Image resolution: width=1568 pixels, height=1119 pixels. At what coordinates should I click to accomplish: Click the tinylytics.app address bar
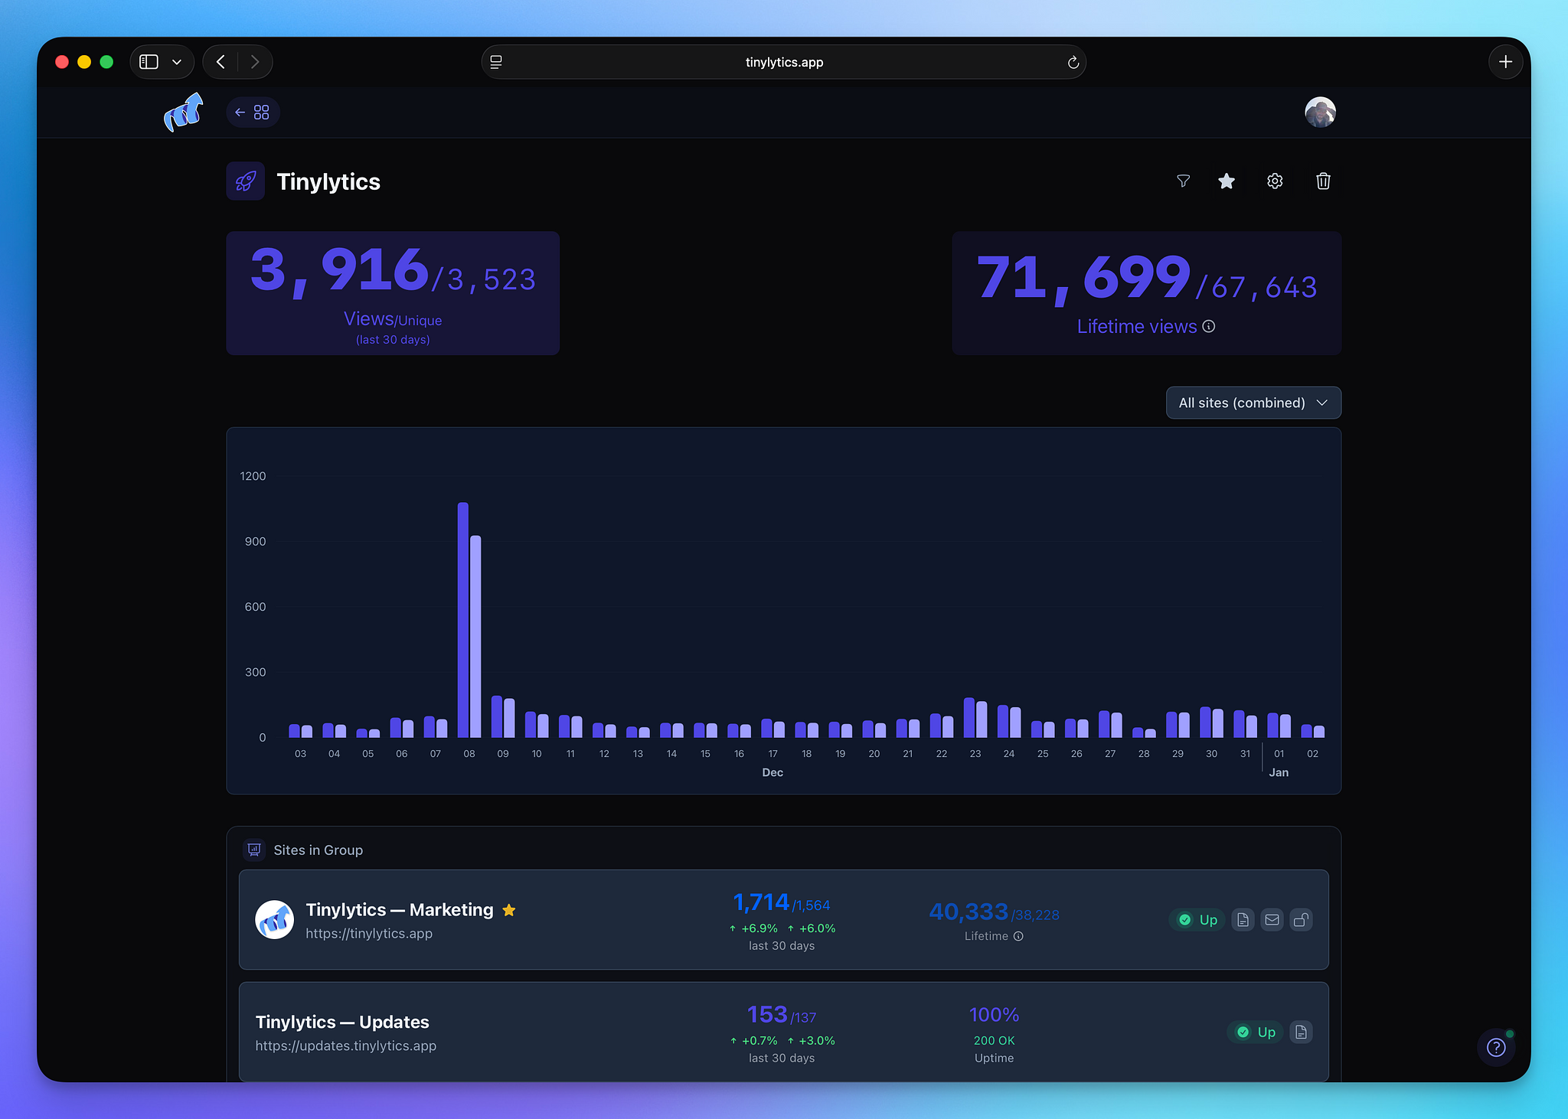tap(783, 62)
